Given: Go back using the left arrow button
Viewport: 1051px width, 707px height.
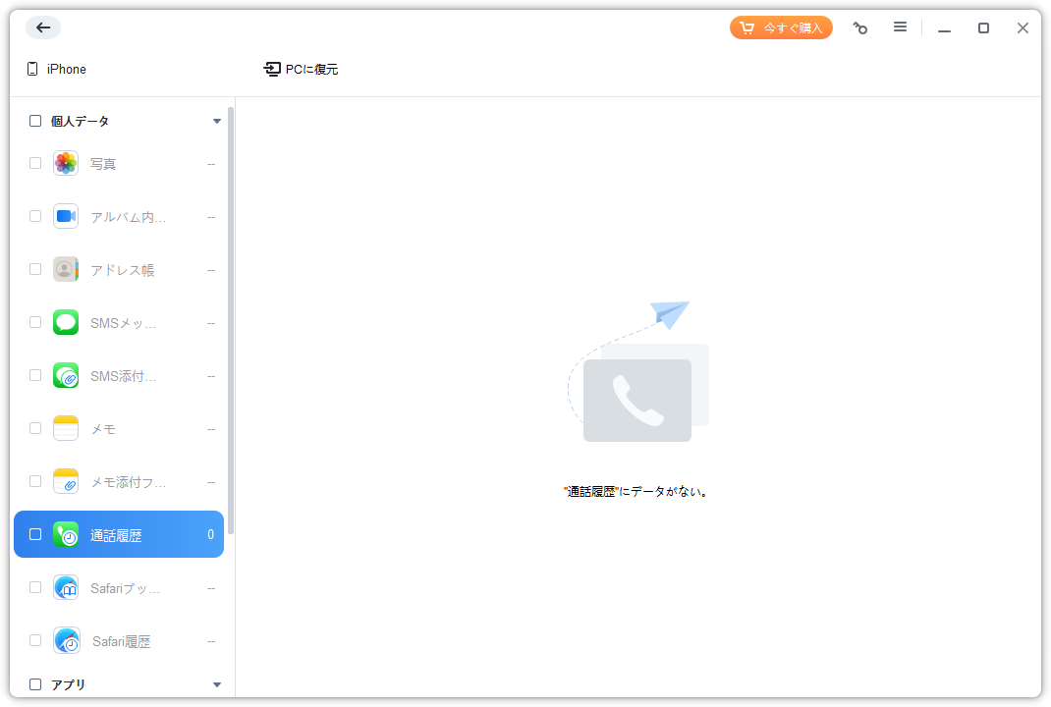Looking at the screenshot, I should (x=43, y=27).
